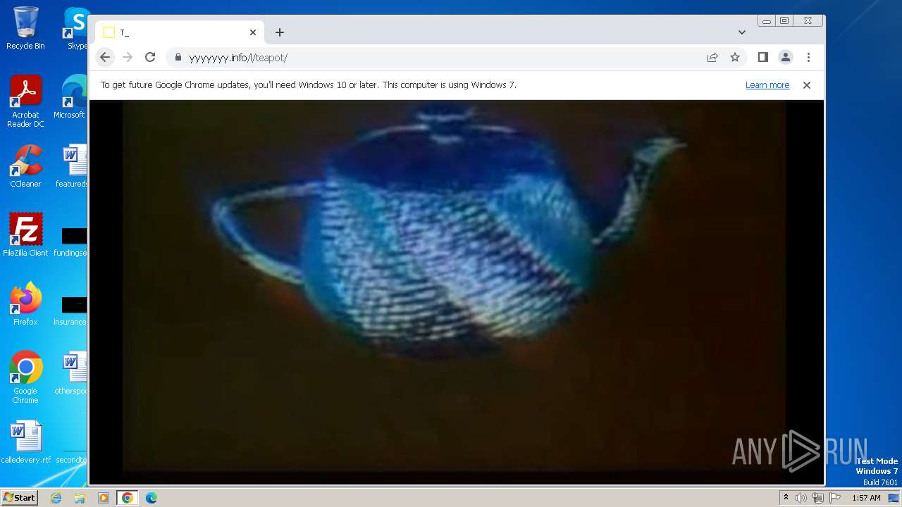The image size is (902, 507).
Task: Open Microsoft Edge from taskbar
Action: [152, 498]
